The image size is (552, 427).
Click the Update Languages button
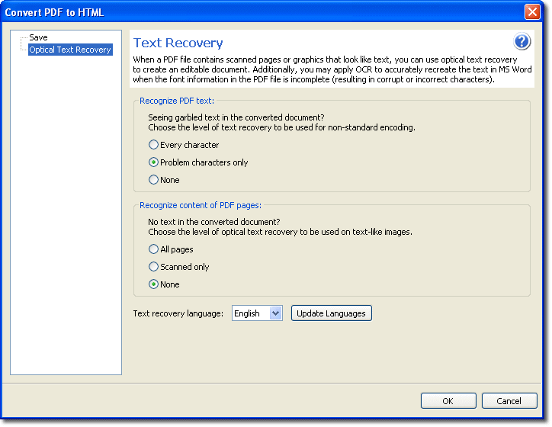331,313
